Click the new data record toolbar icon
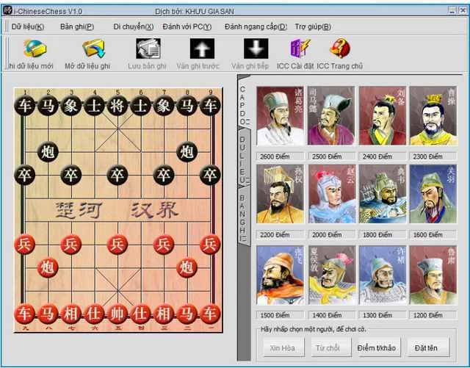The image size is (470, 368). pos(35,48)
